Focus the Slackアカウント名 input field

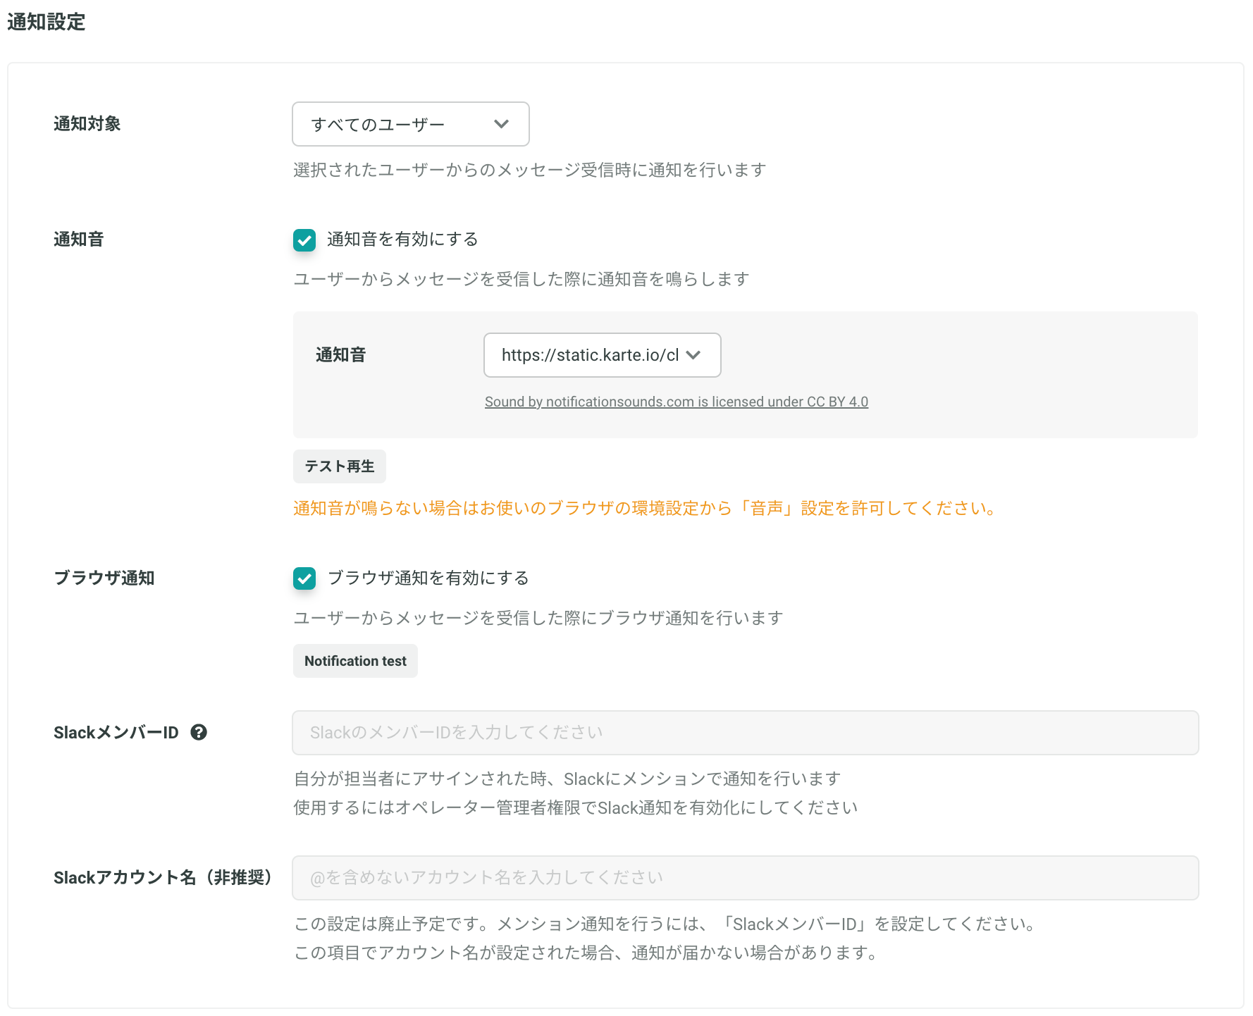click(746, 878)
